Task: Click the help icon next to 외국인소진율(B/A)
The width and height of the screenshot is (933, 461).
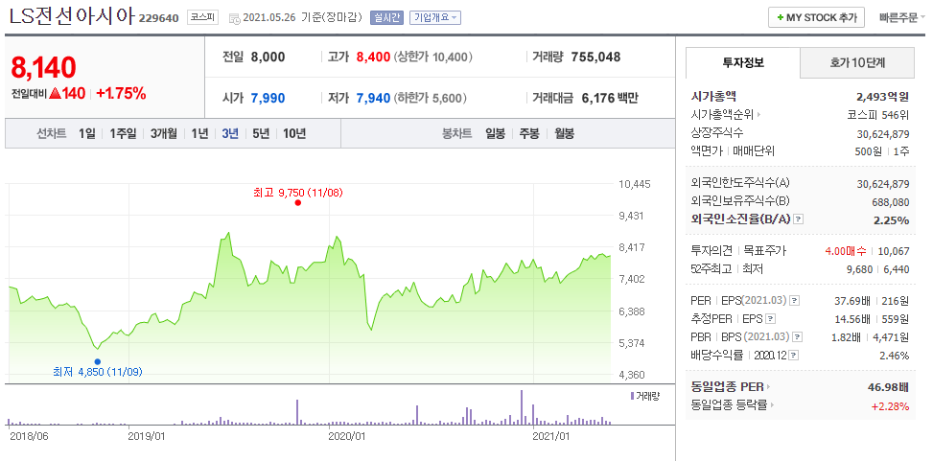Action: (x=799, y=219)
